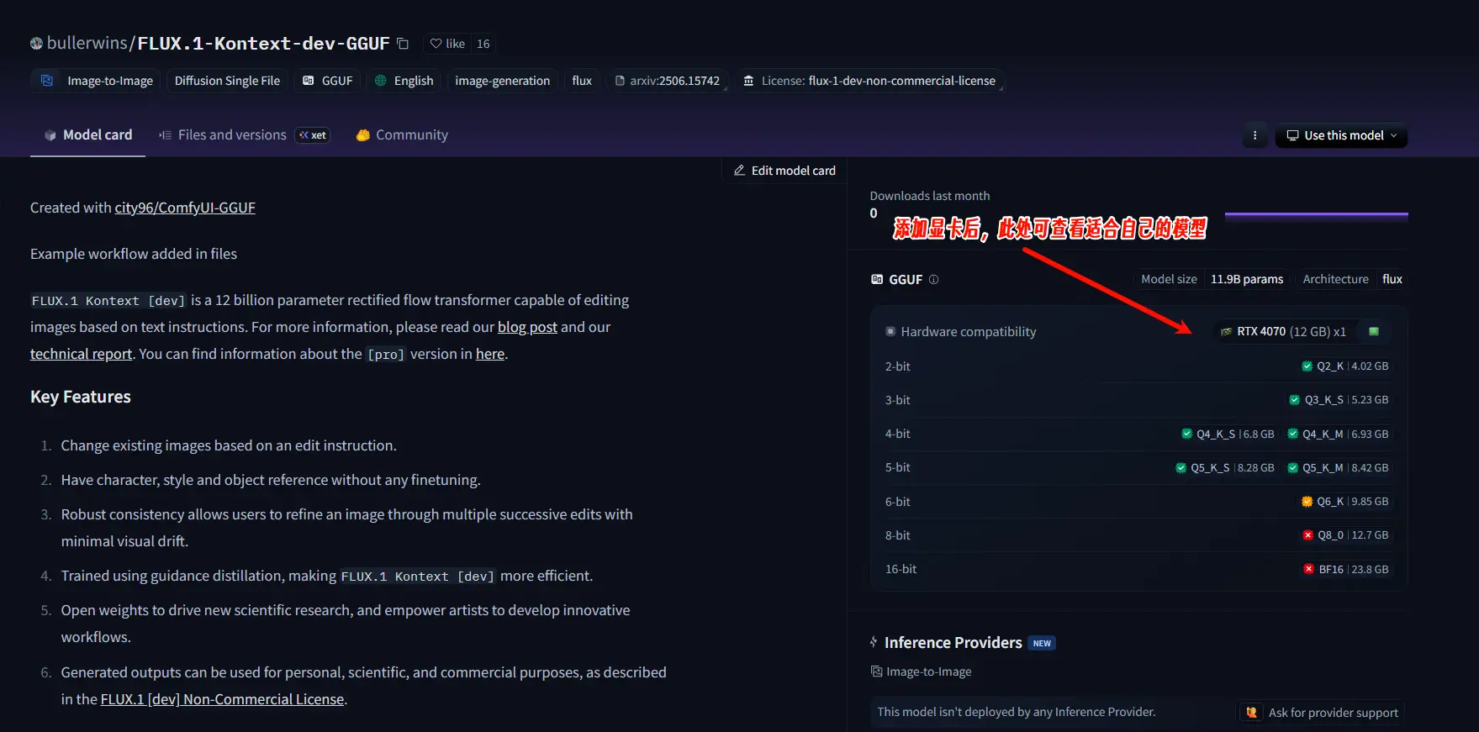Click Image-to-Image under Inference Providers
The image size is (1479, 732).
coord(922,671)
